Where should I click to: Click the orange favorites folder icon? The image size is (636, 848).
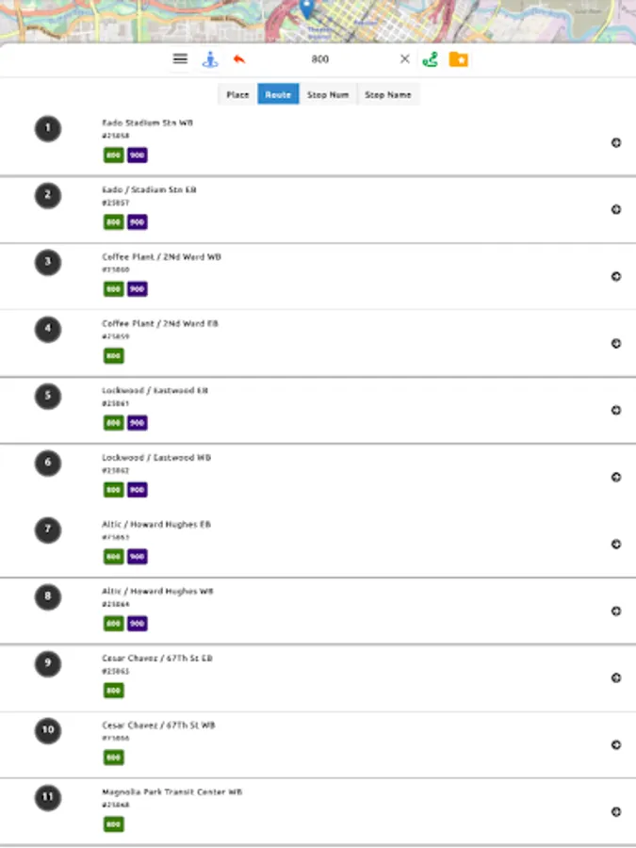pyautogui.click(x=459, y=58)
